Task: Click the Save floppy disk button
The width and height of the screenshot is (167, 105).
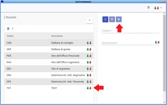Action: point(112,19)
